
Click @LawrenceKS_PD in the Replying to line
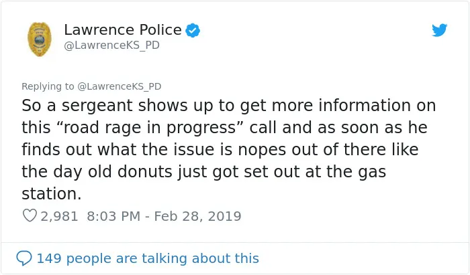click(x=120, y=86)
